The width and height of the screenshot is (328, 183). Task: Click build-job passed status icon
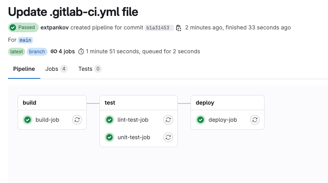click(28, 120)
